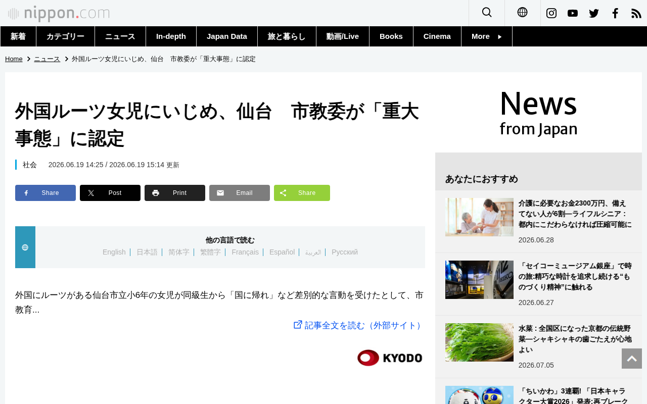The height and width of the screenshot is (404, 647).
Task: Switch to 日本語 version
Action: coord(147,252)
